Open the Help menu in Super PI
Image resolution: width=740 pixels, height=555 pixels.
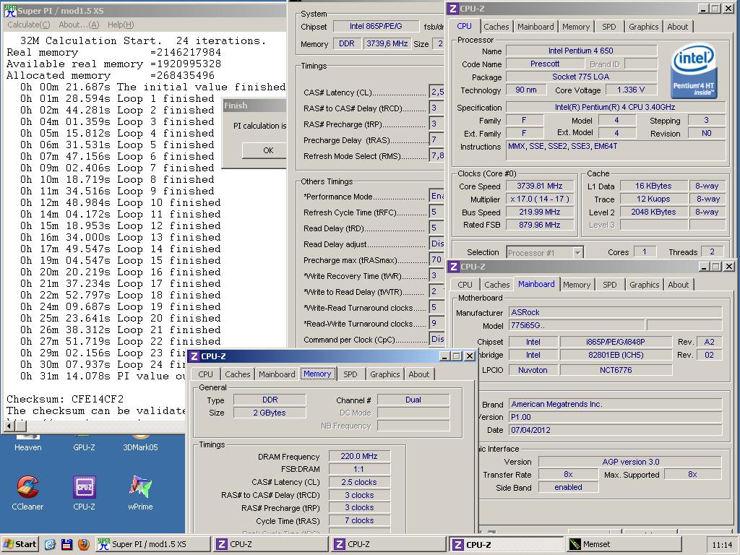coord(120,25)
